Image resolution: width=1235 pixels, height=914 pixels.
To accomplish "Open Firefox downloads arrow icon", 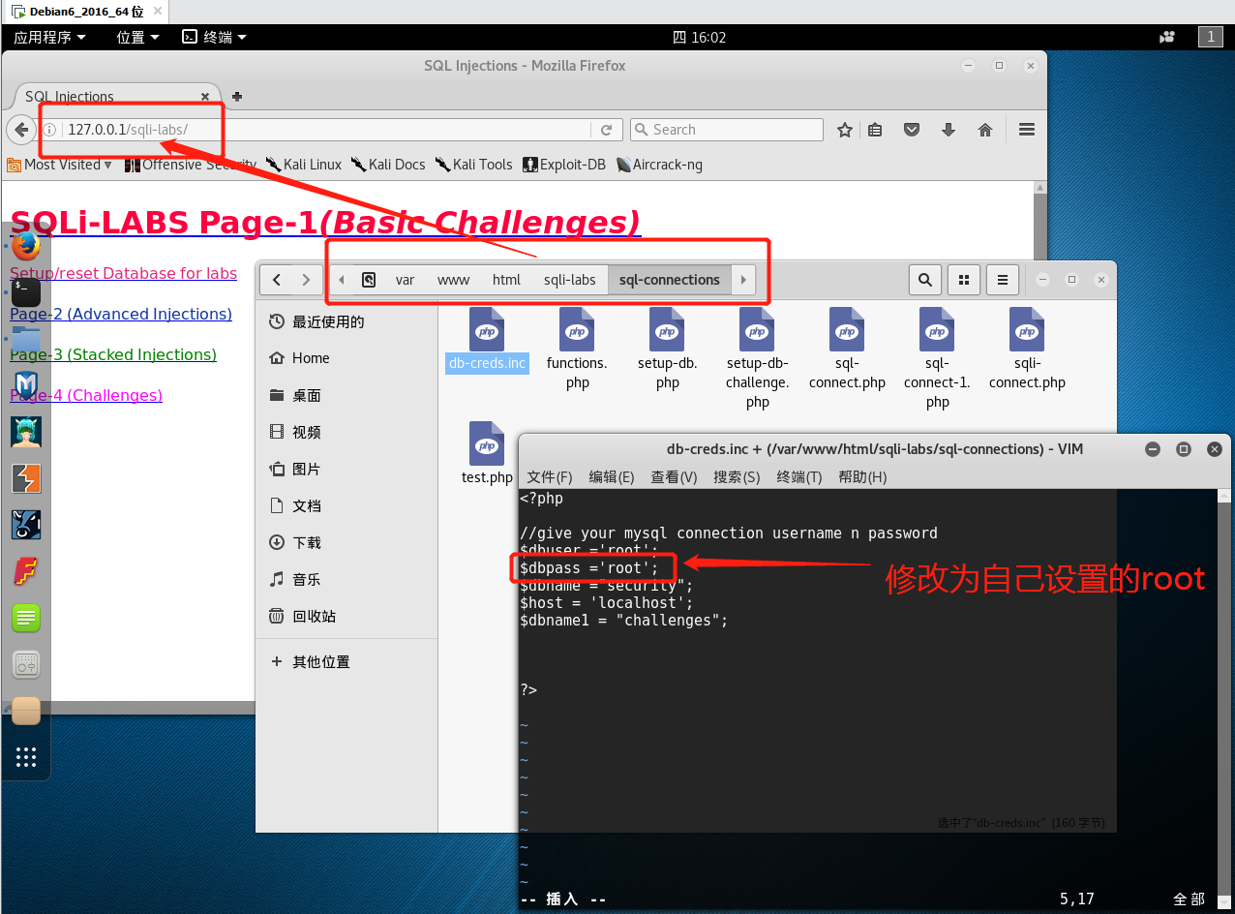I will [949, 130].
